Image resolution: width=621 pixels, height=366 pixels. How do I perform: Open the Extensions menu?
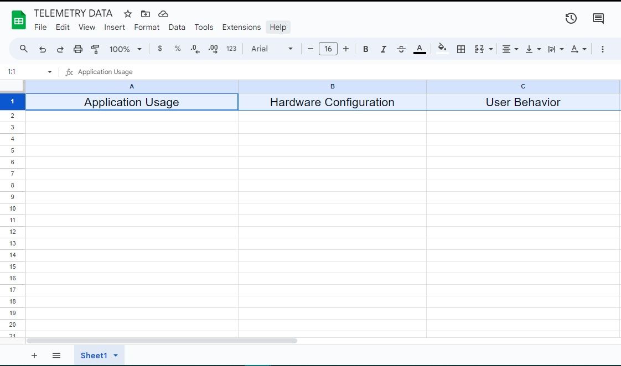point(241,27)
